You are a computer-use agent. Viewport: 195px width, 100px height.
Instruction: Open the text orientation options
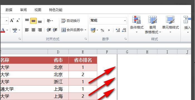[50, 21]
